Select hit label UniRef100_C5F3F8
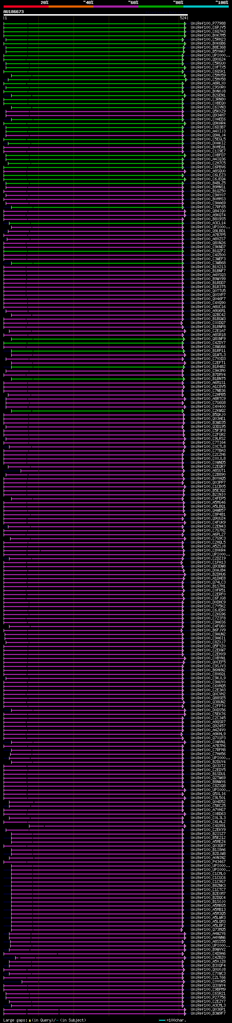The width and height of the screenshot is (232, 1023). pos(208,430)
